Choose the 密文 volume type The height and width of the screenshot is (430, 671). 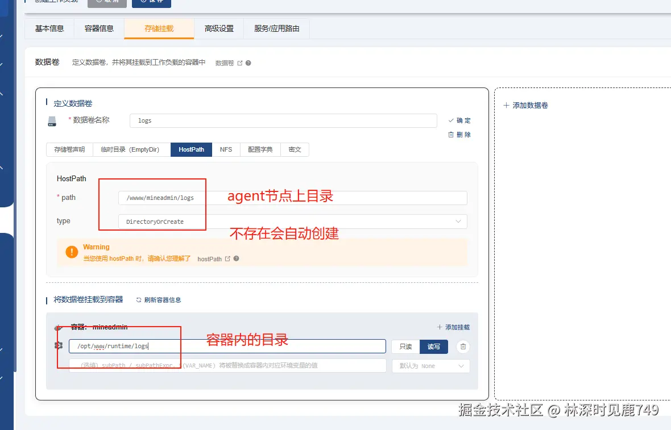tap(295, 149)
